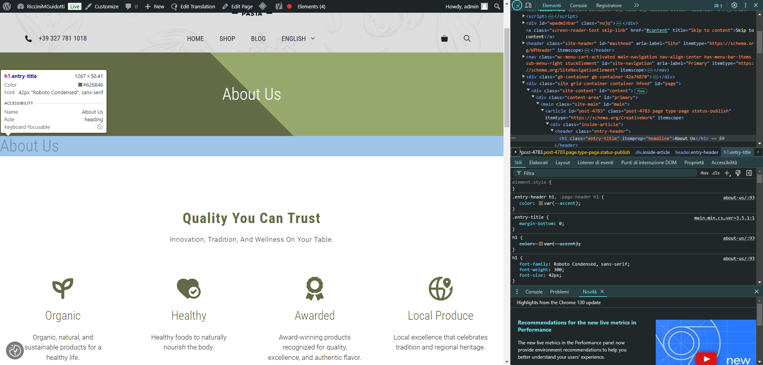
Task: Open the main.min.css source link
Action: [724, 218]
